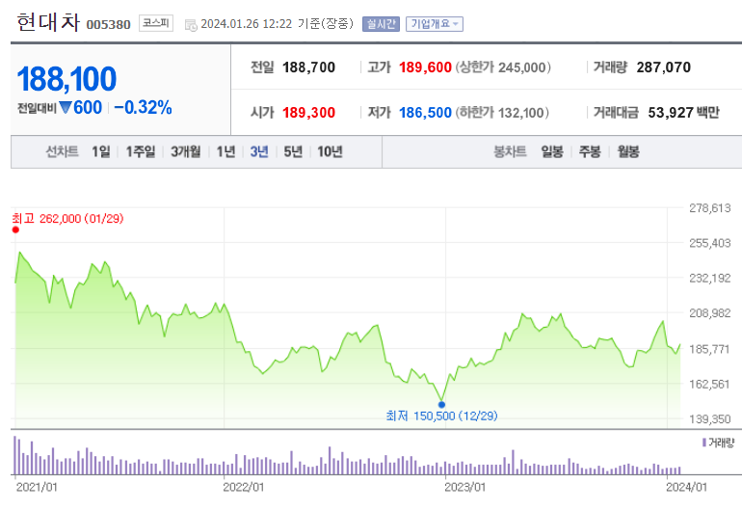Image resolution: width=742 pixels, height=510 pixels.
Task: Click the 2024/01 x-axis label
Action: [686, 487]
